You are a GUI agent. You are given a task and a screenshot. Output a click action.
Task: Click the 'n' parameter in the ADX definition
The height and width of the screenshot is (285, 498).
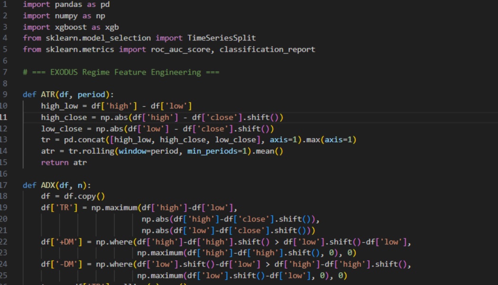coord(80,185)
